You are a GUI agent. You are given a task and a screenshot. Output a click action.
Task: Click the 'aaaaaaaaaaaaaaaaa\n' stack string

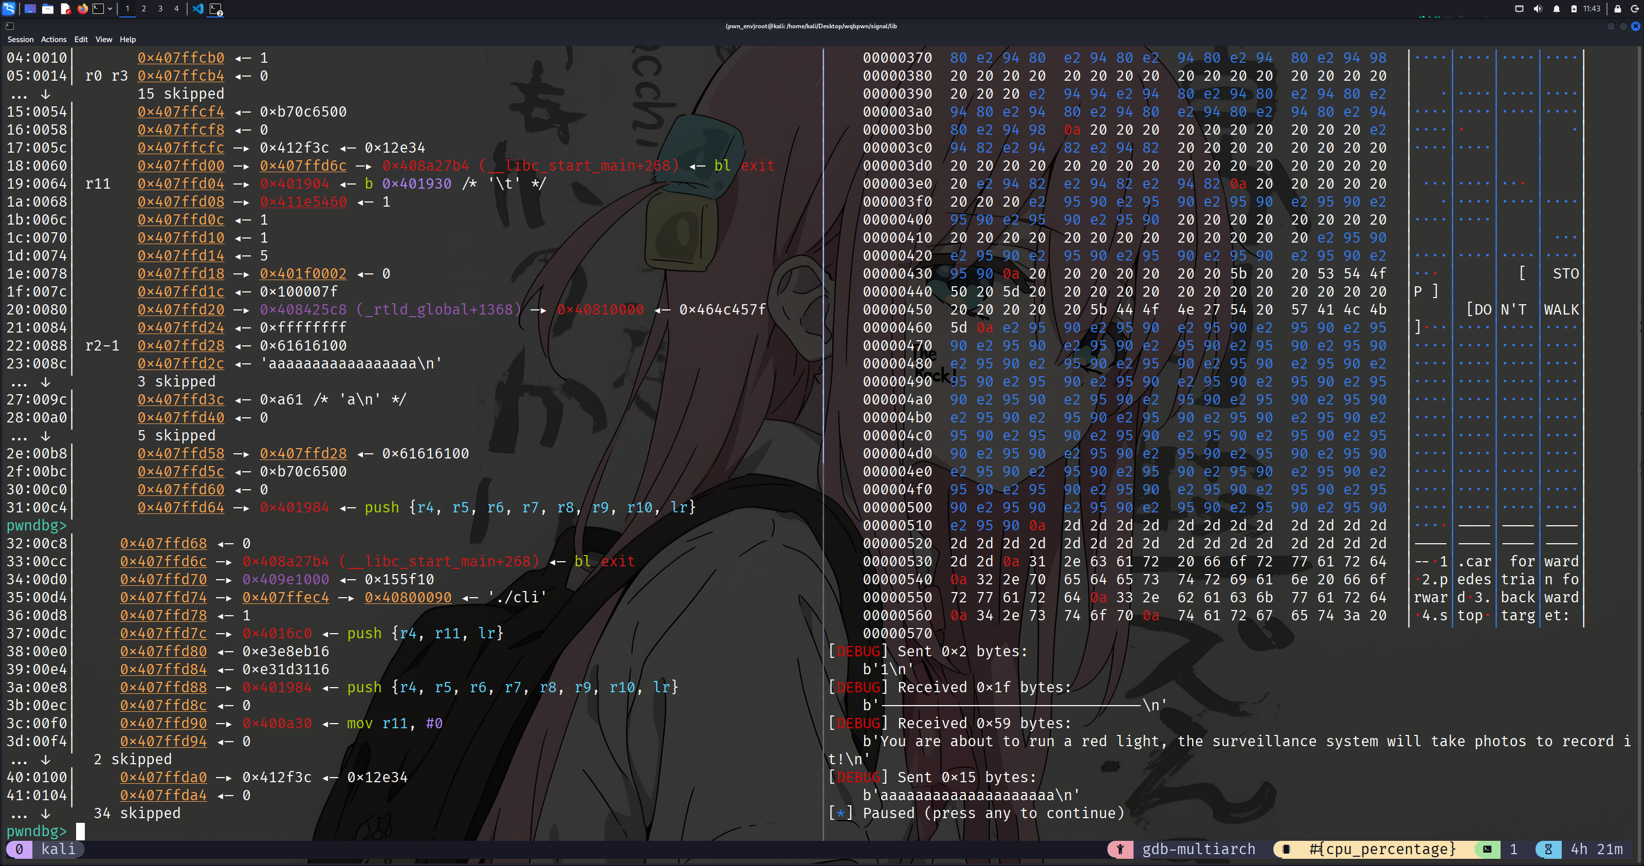coord(351,364)
